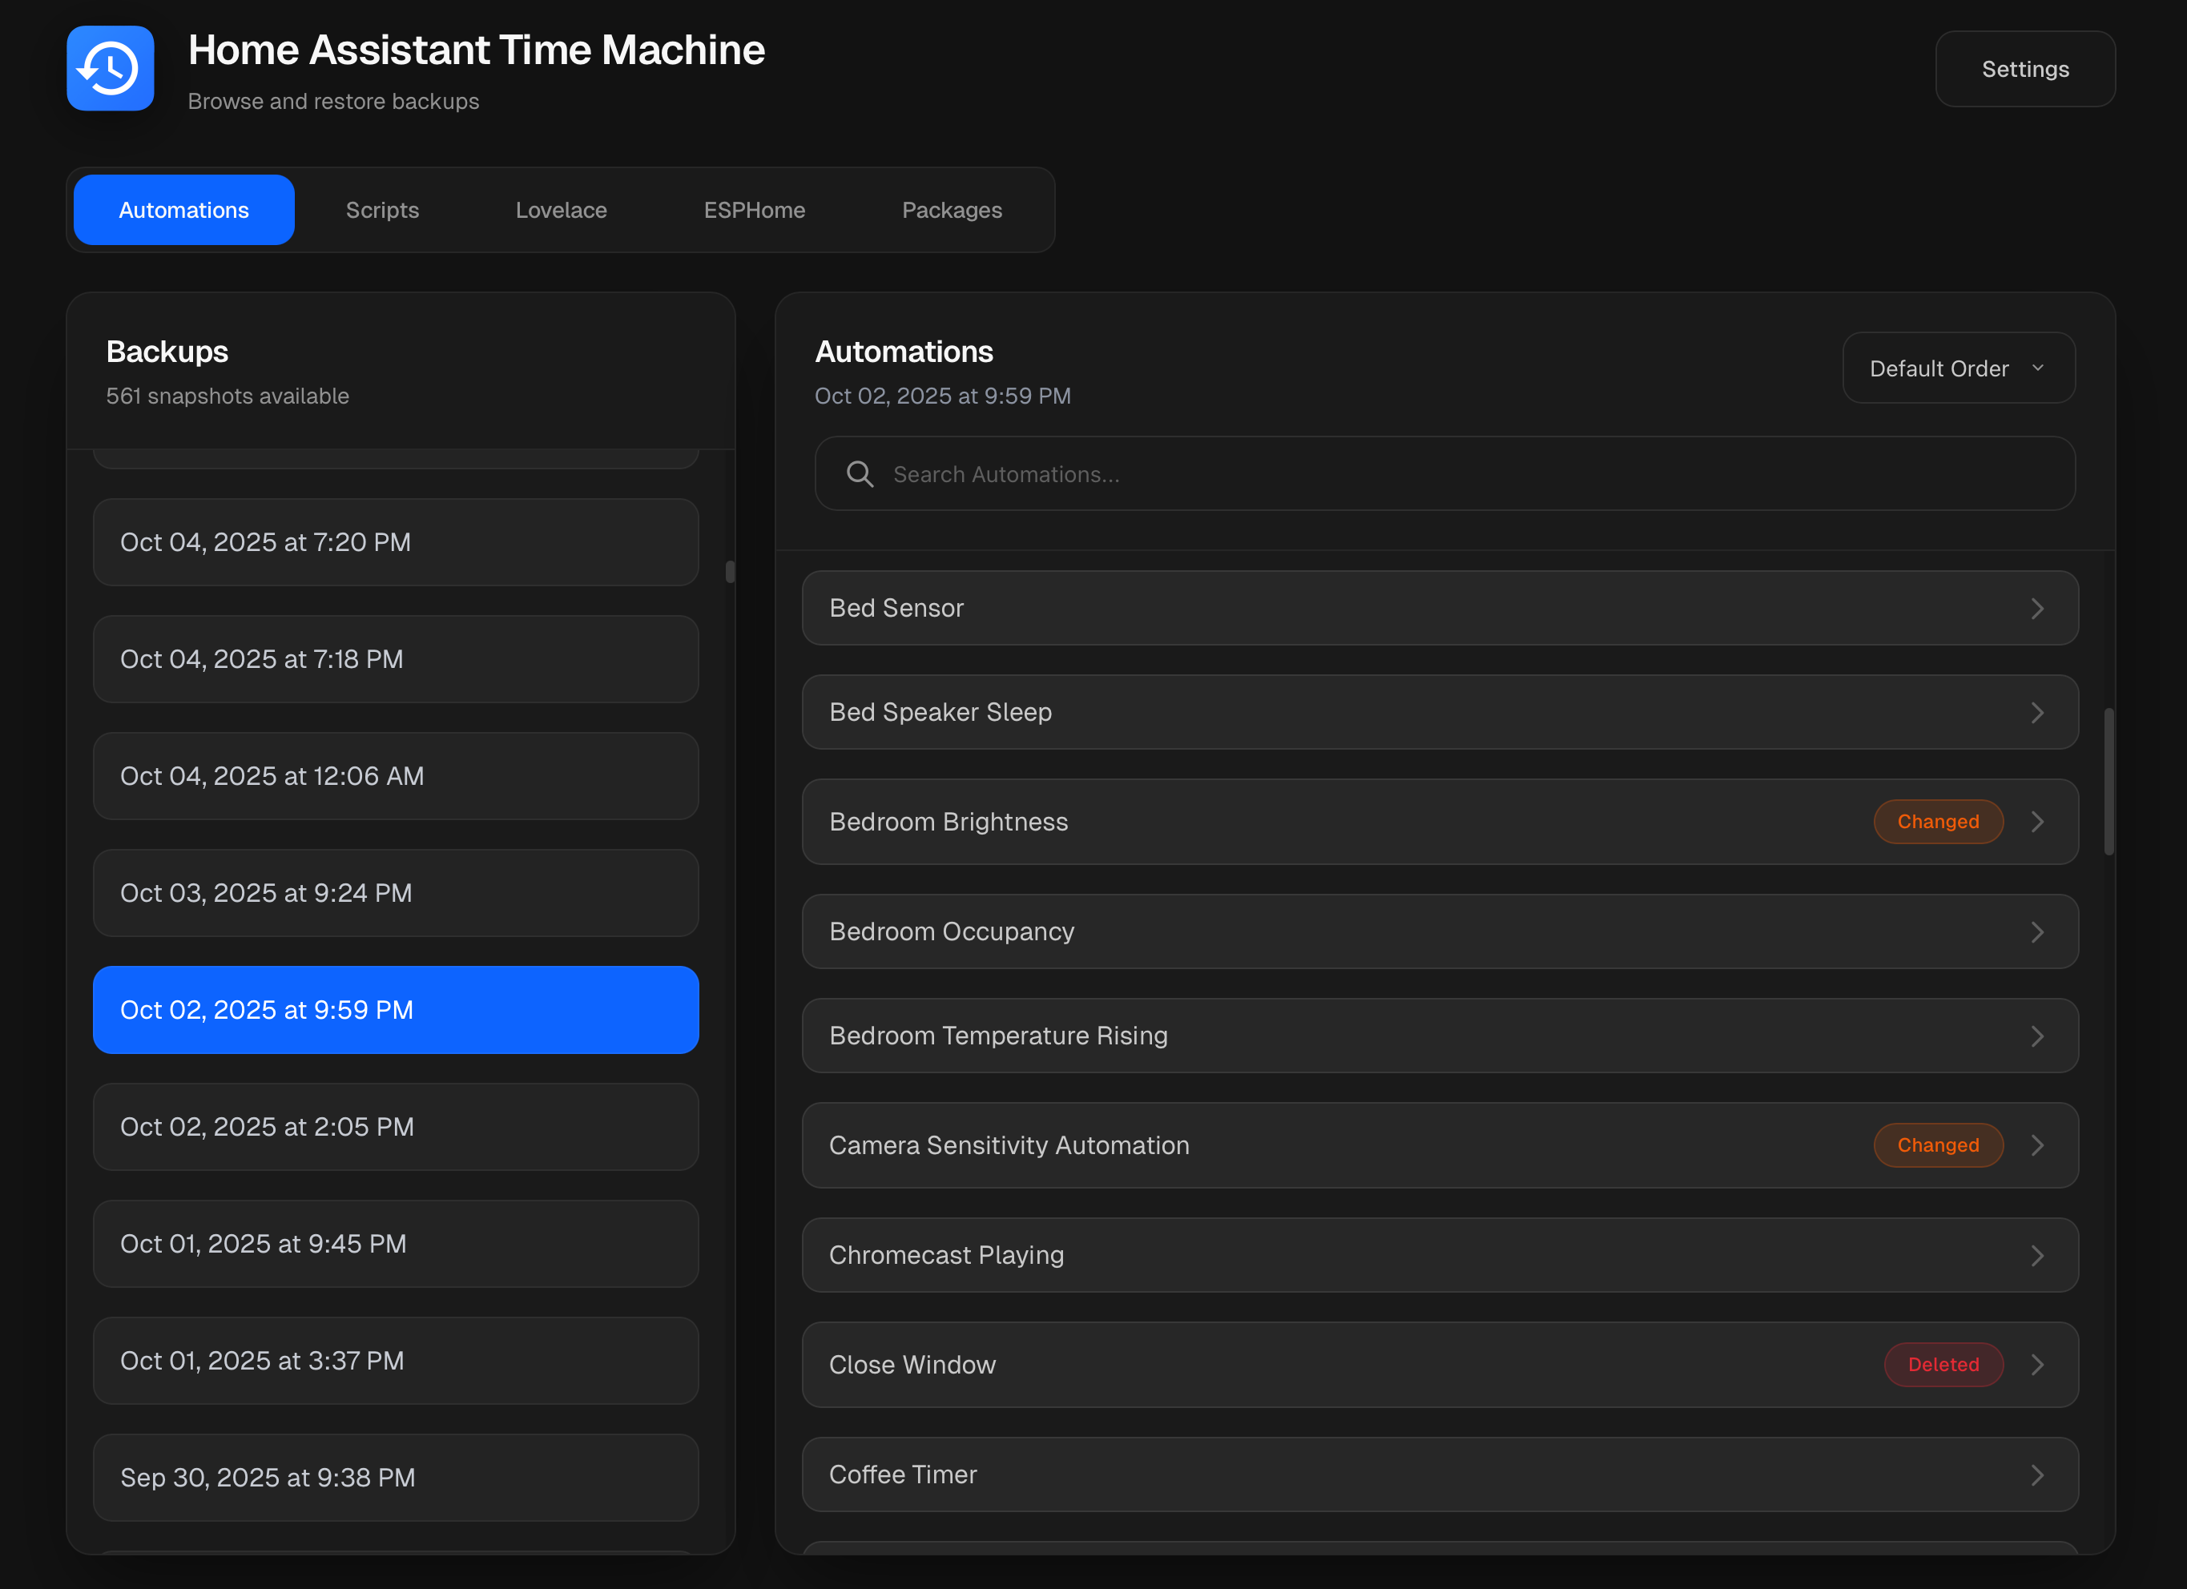The image size is (2187, 1589).
Task: Open the Lovelace tab
Action: [x=562, y=210]
